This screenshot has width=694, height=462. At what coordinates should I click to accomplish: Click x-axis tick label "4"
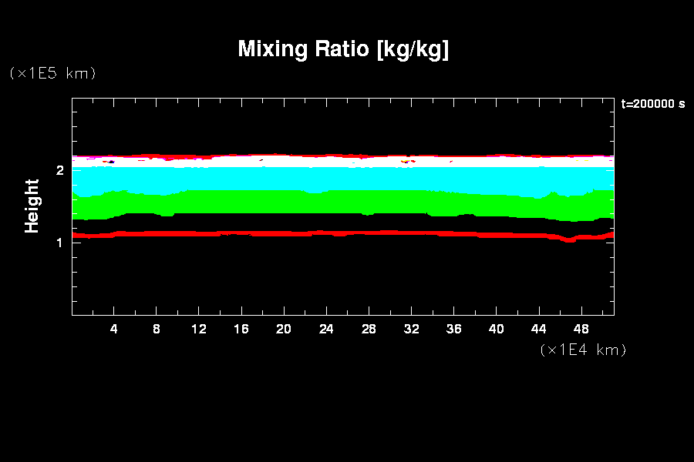click(114, 330)
